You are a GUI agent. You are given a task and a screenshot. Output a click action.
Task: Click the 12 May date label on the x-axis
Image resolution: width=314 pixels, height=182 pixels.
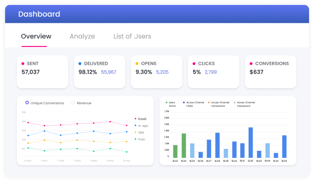coord(61,161)
